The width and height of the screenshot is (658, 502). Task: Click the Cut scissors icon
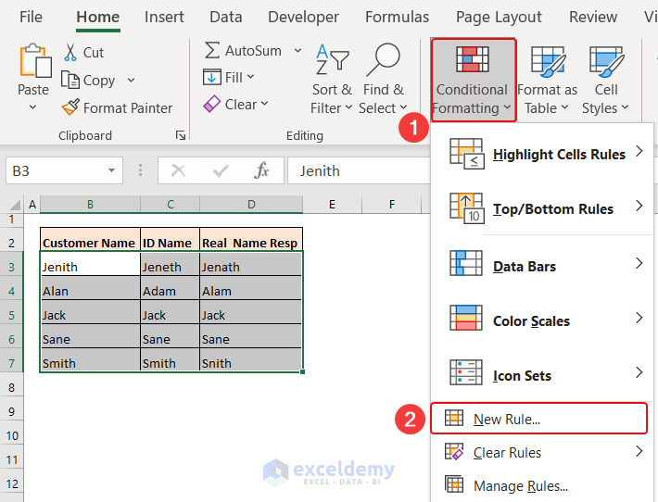pos(70,53)
